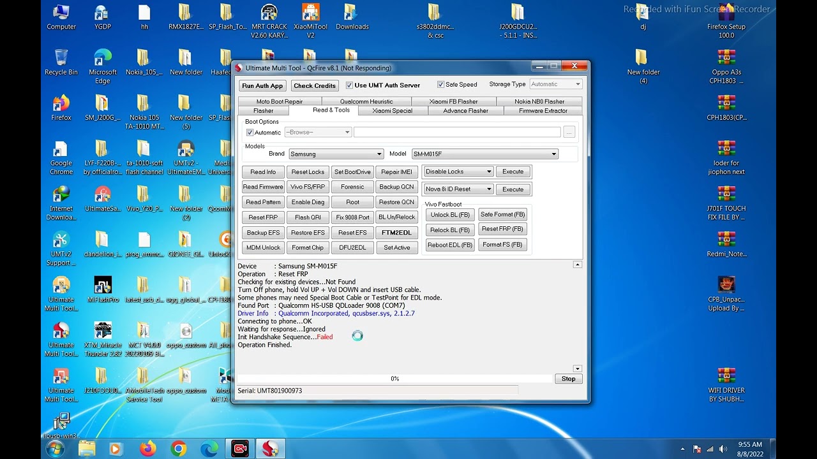
Task: Open the Brand dropdown showing Samsung
Action: coord(336,154)
